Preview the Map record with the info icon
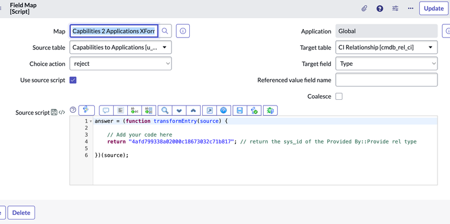 tap(183, 31)
